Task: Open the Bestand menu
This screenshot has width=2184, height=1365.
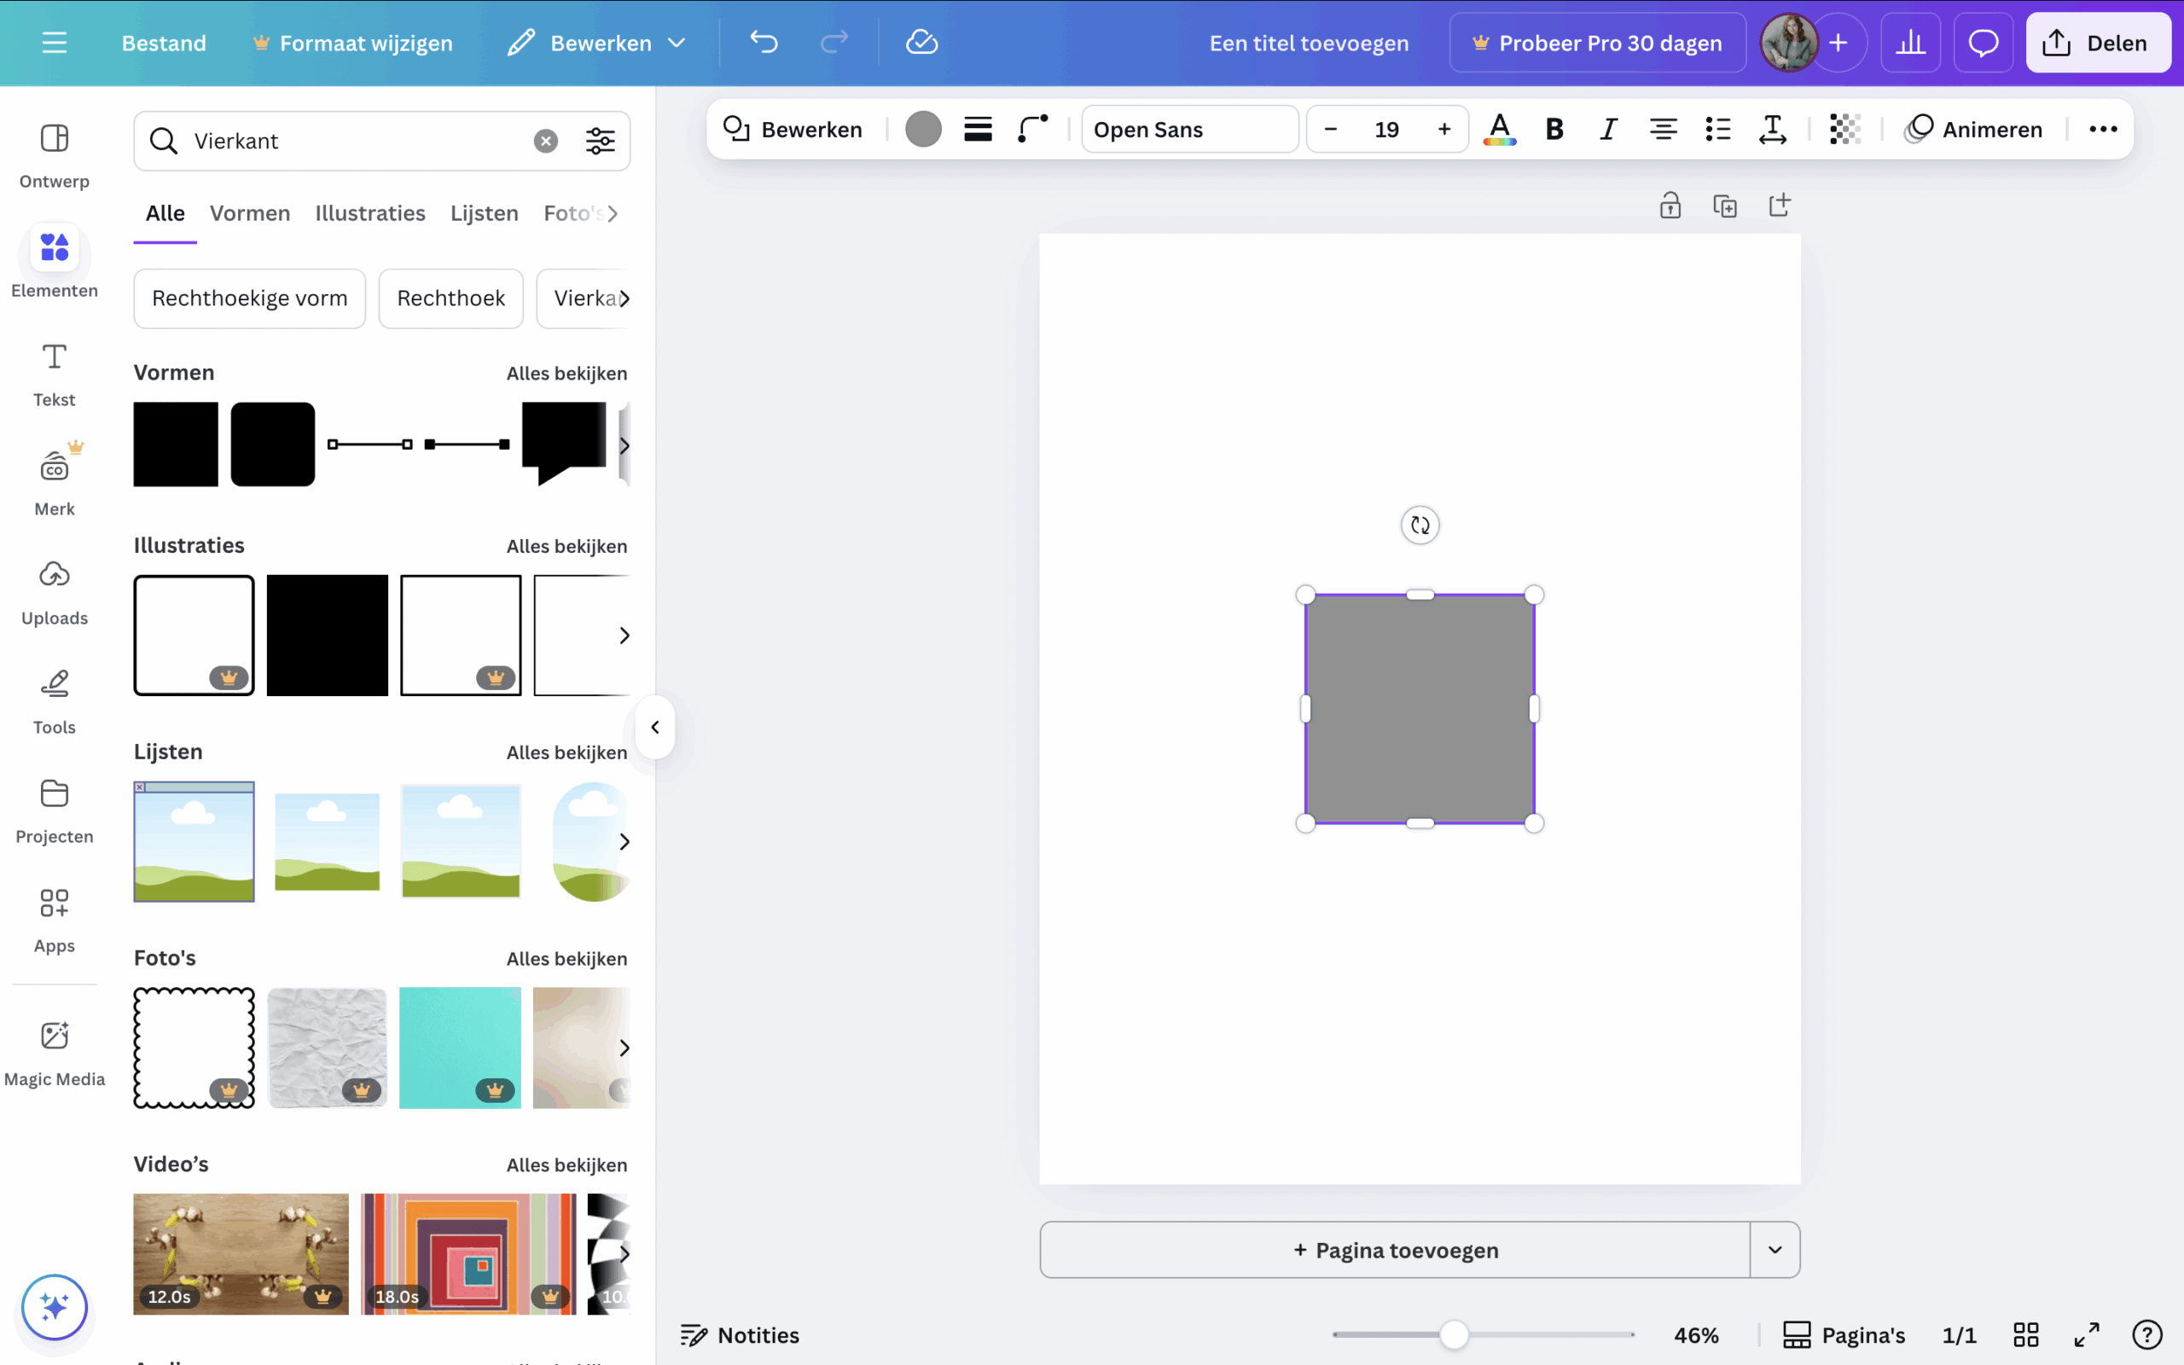Action: point(163,43)
